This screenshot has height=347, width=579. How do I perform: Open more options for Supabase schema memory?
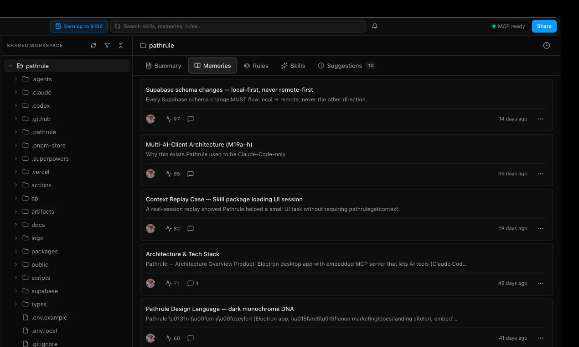click(541, 119)
